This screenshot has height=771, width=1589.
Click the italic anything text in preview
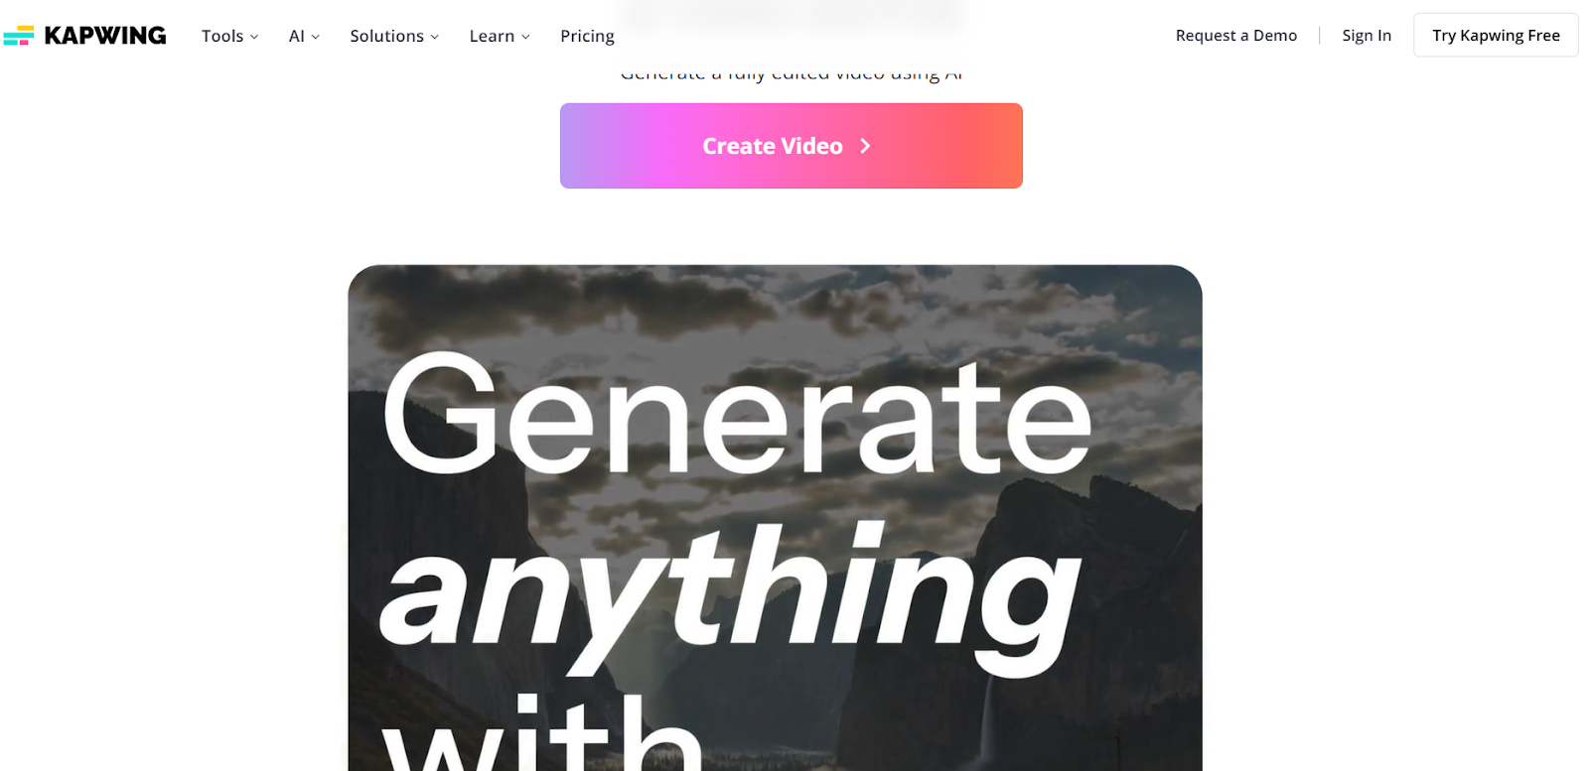pos(730,593)
